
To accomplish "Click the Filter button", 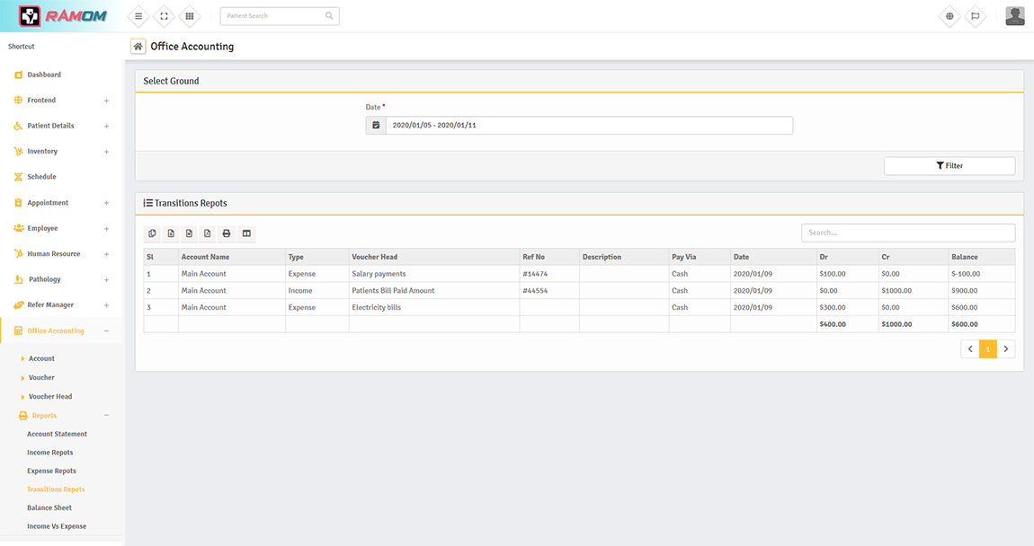I will pyautogui.click(x=949, y=166).
